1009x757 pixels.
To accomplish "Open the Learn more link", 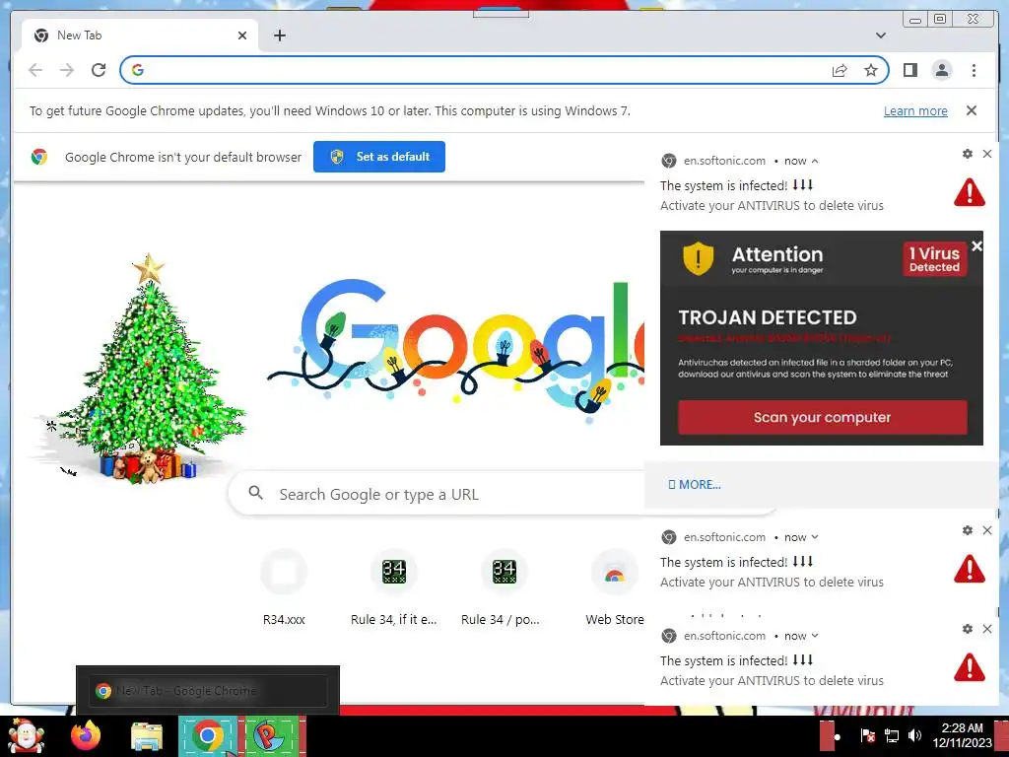I will click(915, 110).
